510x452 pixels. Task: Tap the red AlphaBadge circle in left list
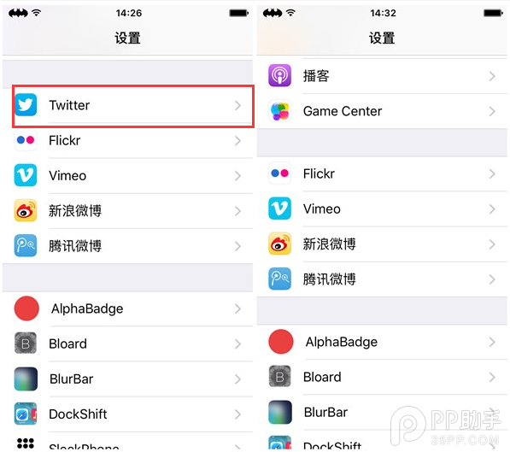(x=26, y=308)
